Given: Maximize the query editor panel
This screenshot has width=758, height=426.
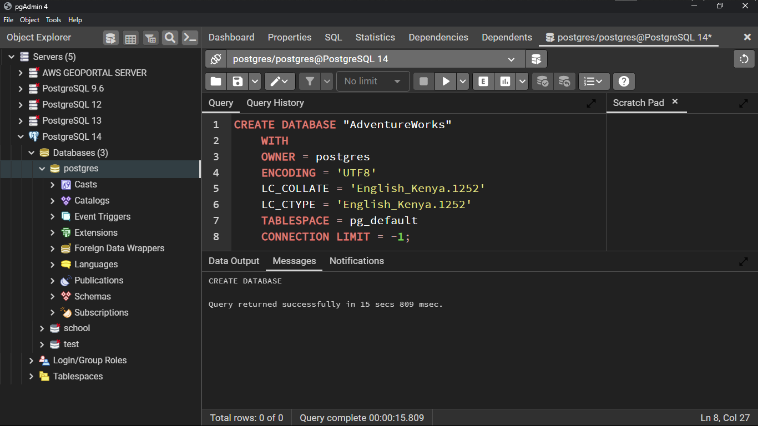Looking at the screenshot, I should (592, 103).
